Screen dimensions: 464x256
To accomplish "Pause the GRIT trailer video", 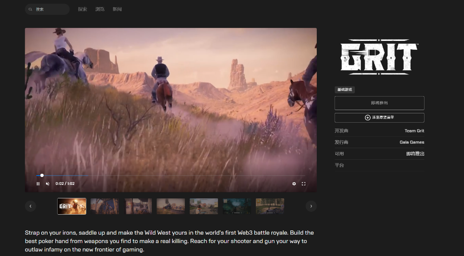I will point(38,184).
